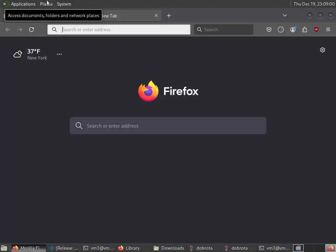Image resolution: width=336 pixels, height=252 pixels.
Task: Open the System menu
Action: [x=64, y=4]
